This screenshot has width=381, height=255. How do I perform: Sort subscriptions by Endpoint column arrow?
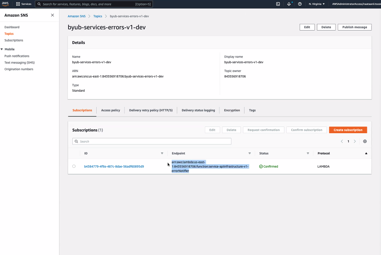coord(250,153)
